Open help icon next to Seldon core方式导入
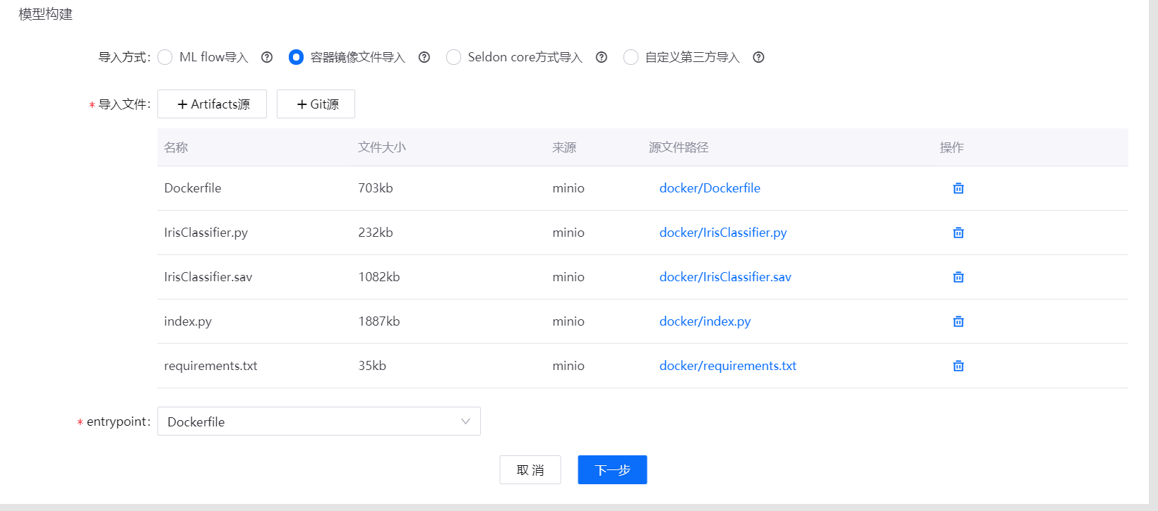Screen dimensions: 1158x511 pos(602,57)
